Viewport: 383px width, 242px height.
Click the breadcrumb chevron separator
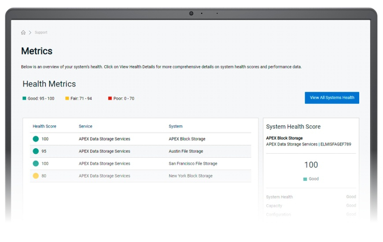pos(30,33)
